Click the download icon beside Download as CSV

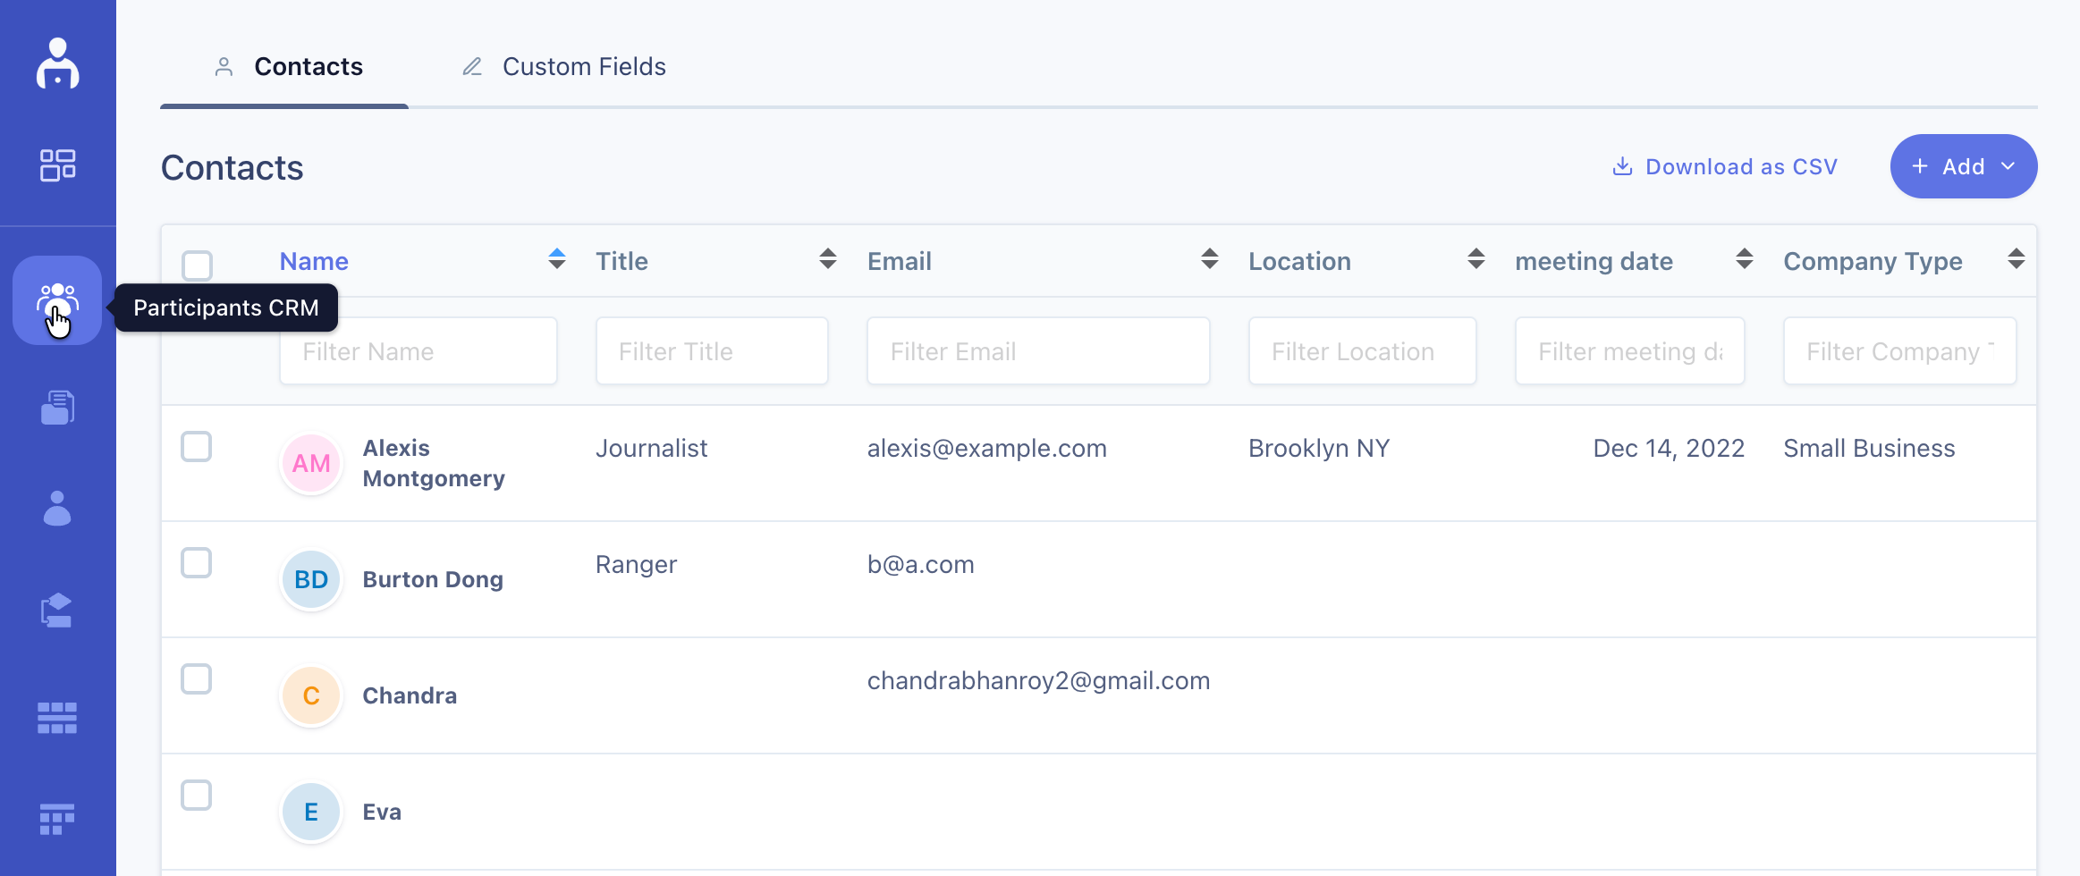(1622, 166)
